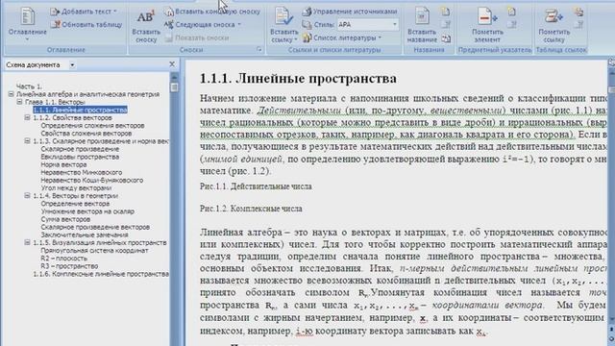Collapse the 1.1.3. Скалярное произведение node

pos(27,141)
